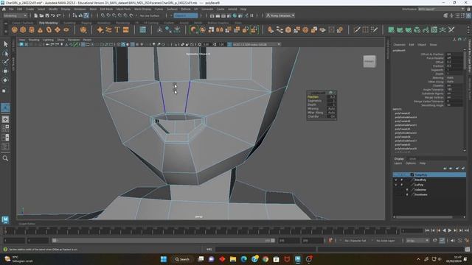Create a polygon disc from the shelf
The image size is (472, 265).
(66, 29)
